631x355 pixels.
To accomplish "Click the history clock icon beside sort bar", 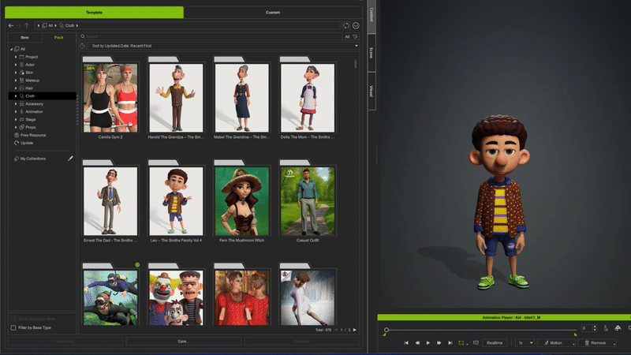I will pyautogui.click(x=83, y=46).
